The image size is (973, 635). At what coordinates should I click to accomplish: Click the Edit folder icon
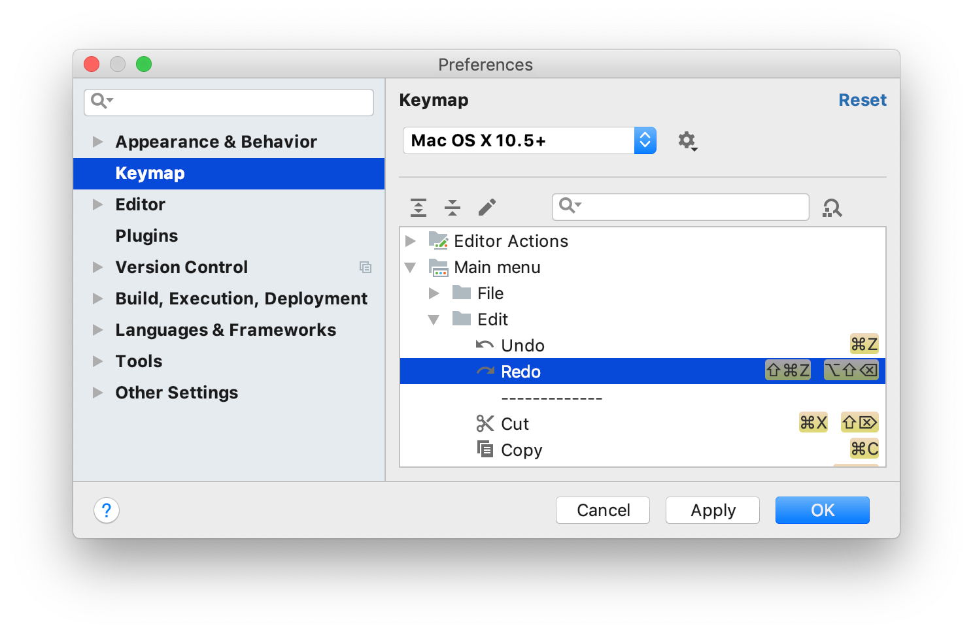(462, 318)
